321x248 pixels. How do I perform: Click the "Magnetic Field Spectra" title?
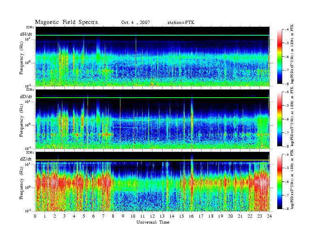point(66,22)
